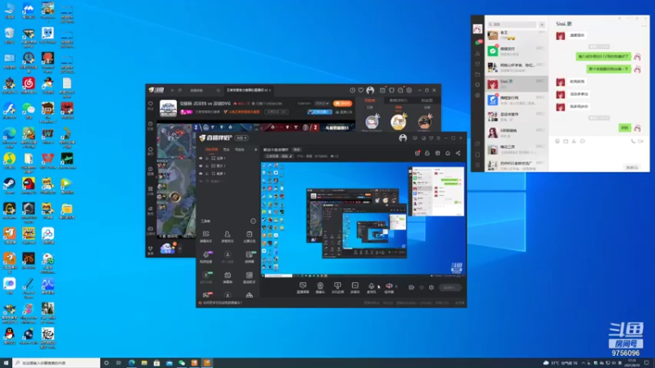
Task: Open File Explorer from the taskbar
Action: tap(144, 363)
